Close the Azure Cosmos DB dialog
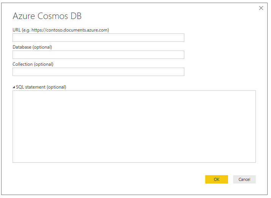 [x=261, y=8]
